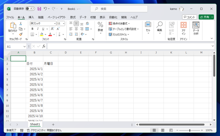Image resolution: width=220 pixels, height=136 pixels.
Task: Open the Editing (編集) magnifier icon
Action: (159, 25)
